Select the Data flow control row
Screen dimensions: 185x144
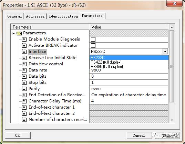point(46,64)
